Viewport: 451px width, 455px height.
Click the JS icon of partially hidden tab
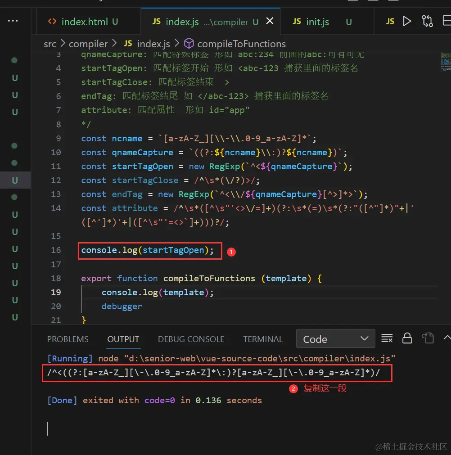point(390,21)
